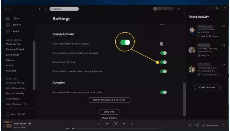This screenshot has width=230, height=131.
Task: Open Made For You library section
Action: pos(13,44)
